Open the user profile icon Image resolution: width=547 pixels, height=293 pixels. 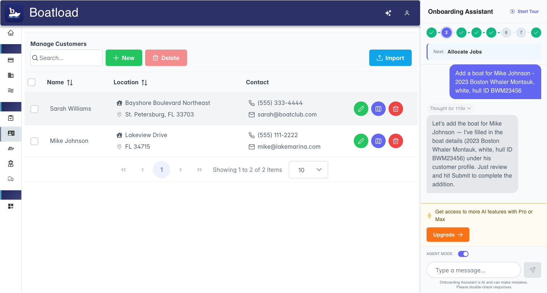pyautogui.click(x=407, y=13)
